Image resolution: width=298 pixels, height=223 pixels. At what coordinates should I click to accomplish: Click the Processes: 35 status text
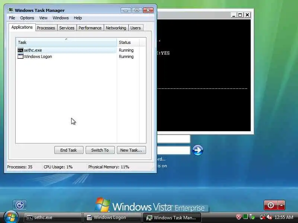[x=20, y=167]
